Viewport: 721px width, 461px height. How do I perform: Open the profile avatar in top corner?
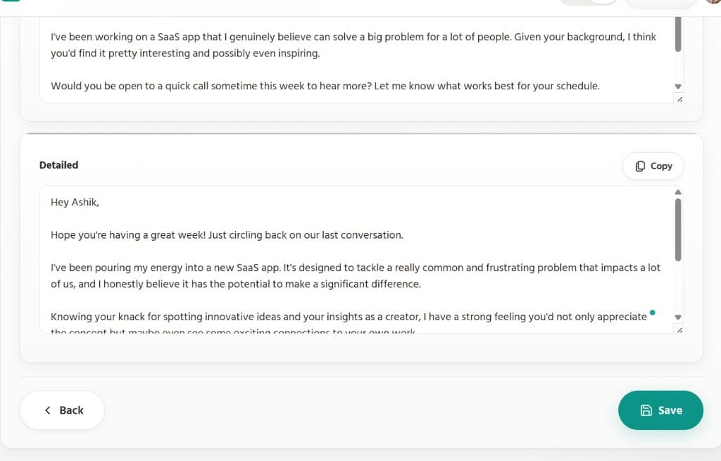713,1
